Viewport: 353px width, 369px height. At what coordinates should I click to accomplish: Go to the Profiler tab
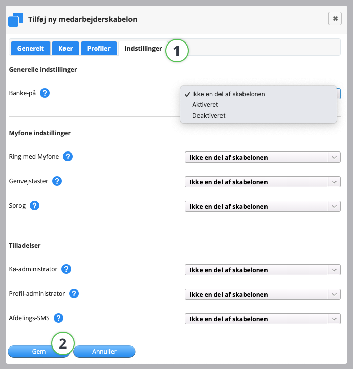click(99, 48)
